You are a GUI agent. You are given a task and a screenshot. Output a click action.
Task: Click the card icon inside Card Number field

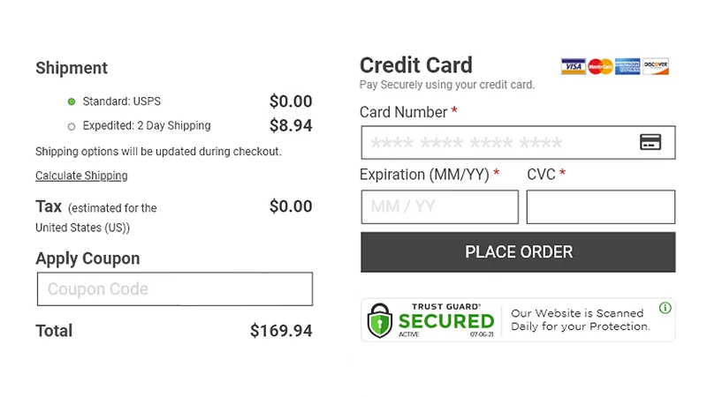click(650, 142)
